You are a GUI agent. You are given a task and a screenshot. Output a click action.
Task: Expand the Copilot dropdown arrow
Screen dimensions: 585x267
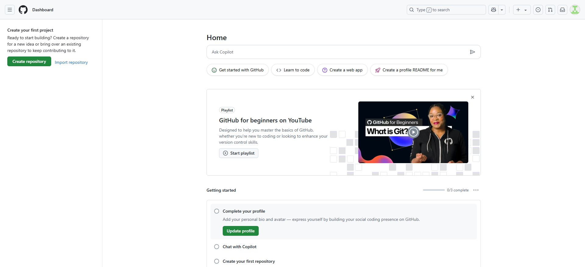tap(502, 10)
